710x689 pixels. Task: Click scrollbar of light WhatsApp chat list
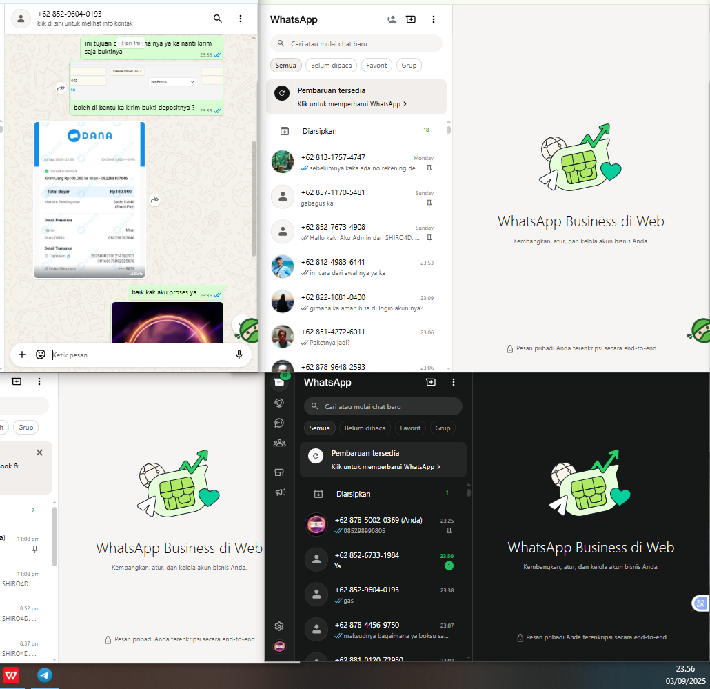[x=449, y=130]
